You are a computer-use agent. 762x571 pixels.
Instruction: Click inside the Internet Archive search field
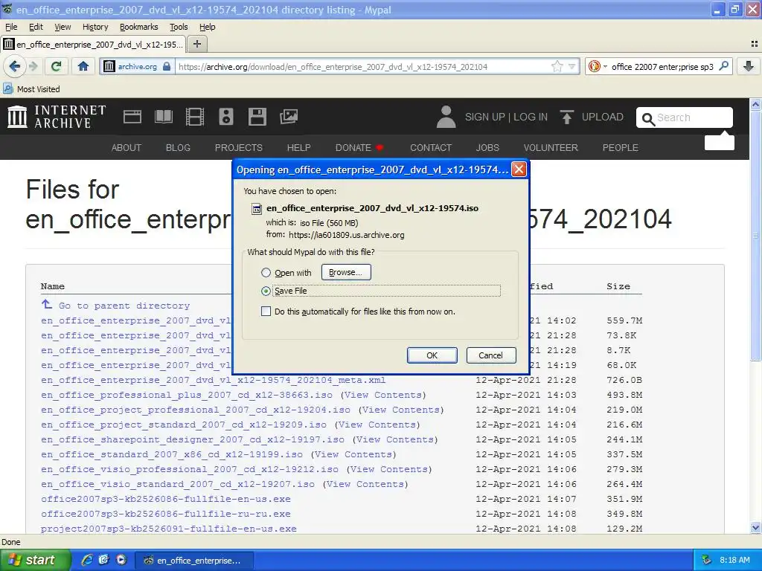click(685, 117)
